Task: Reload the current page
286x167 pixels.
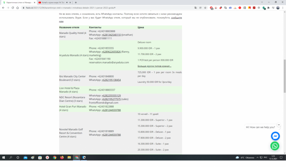Action: [x=13, y=8]
